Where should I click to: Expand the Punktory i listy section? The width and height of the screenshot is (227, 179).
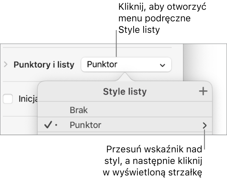coord(6,64)
